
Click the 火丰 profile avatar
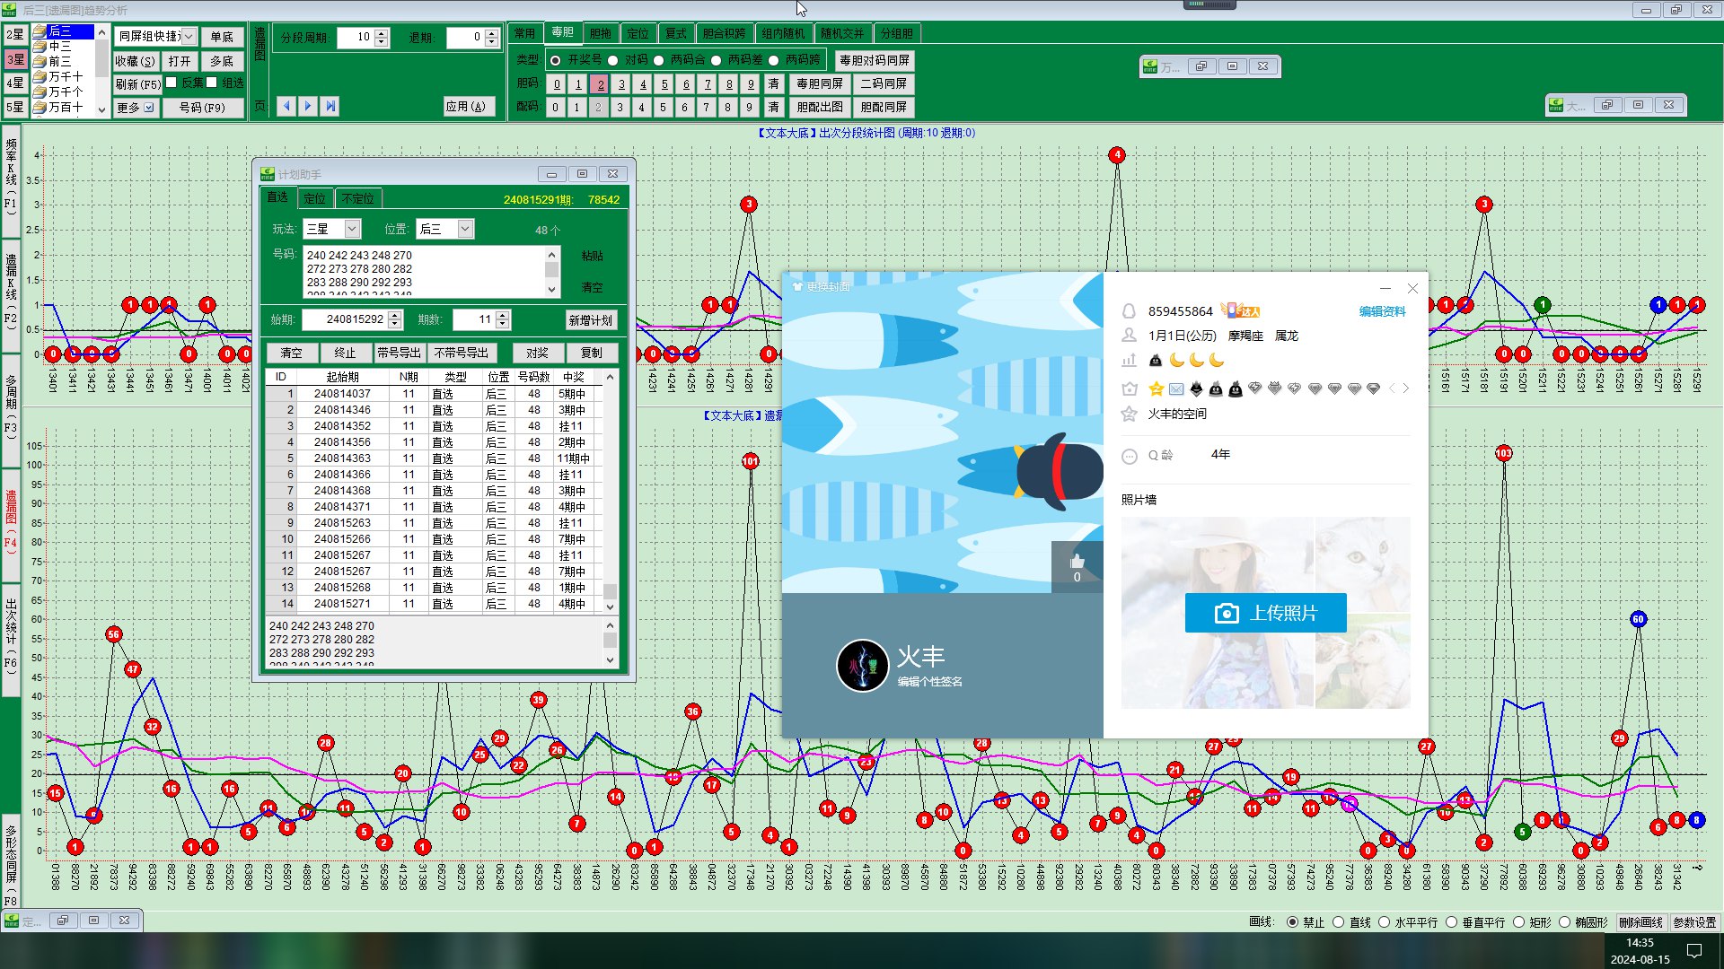tap(862, 666)
